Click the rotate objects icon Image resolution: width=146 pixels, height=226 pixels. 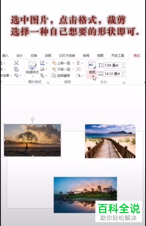pyautogui.click(x=79, y=75)
